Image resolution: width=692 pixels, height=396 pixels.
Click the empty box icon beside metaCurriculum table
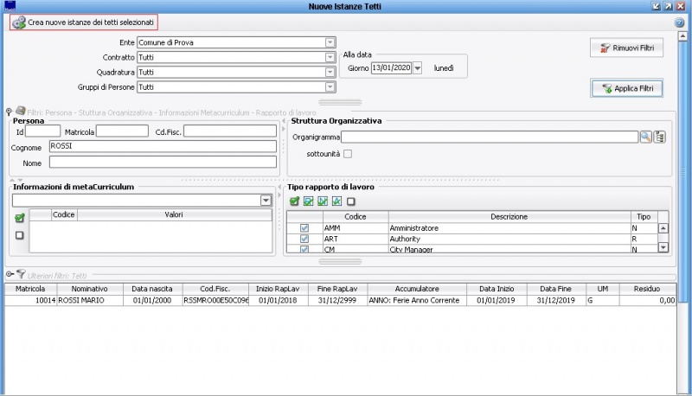click(19, 234)
